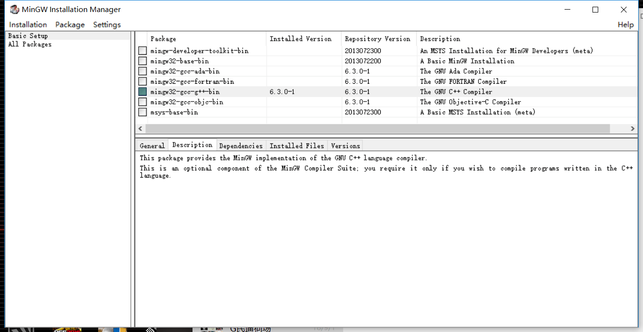
Task: Click 'The GNU FORTRAN Compiler' description
Action: point(463,82)
